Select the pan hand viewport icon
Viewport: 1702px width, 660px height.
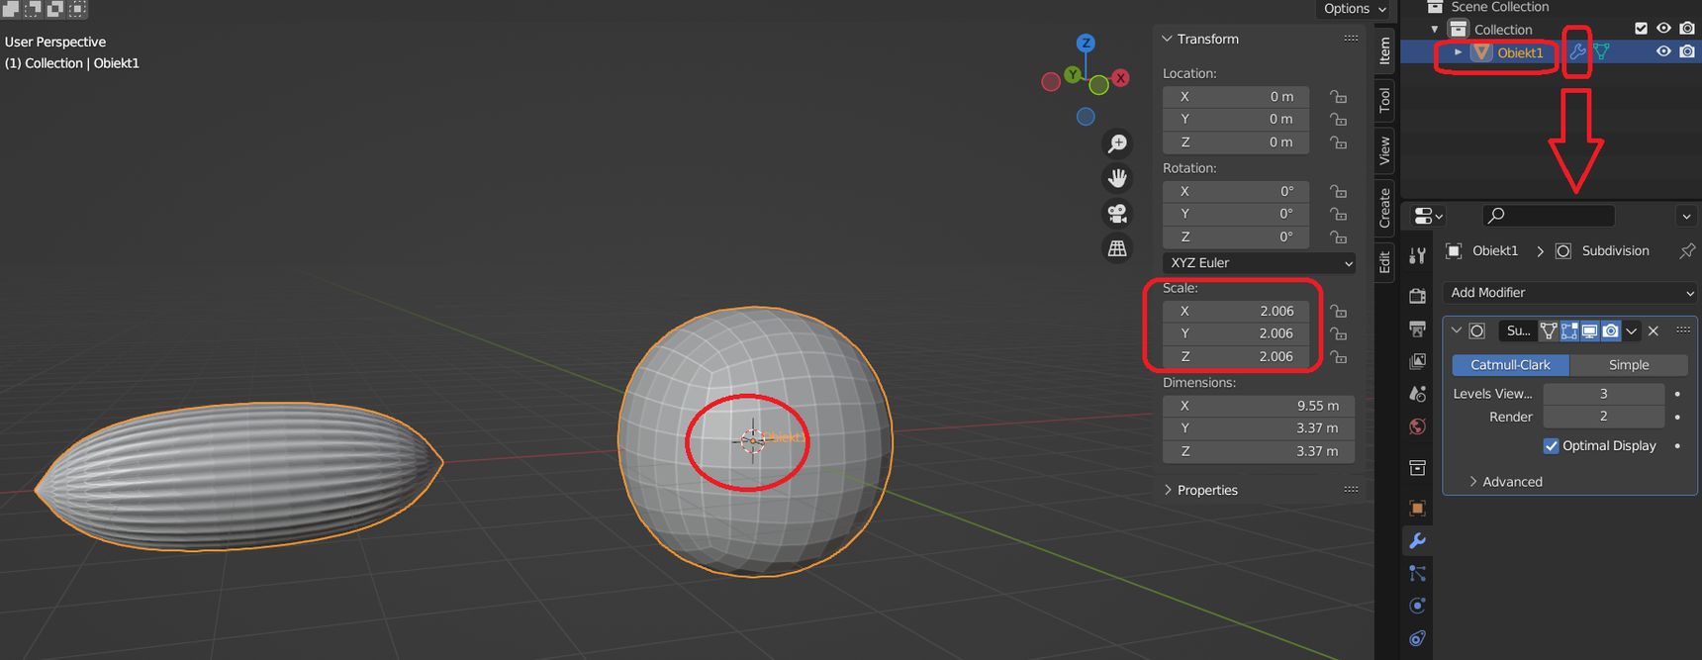point(1117,178)
